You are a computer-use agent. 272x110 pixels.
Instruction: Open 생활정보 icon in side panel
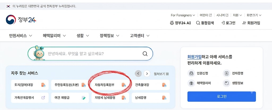[x=226, y=83]
